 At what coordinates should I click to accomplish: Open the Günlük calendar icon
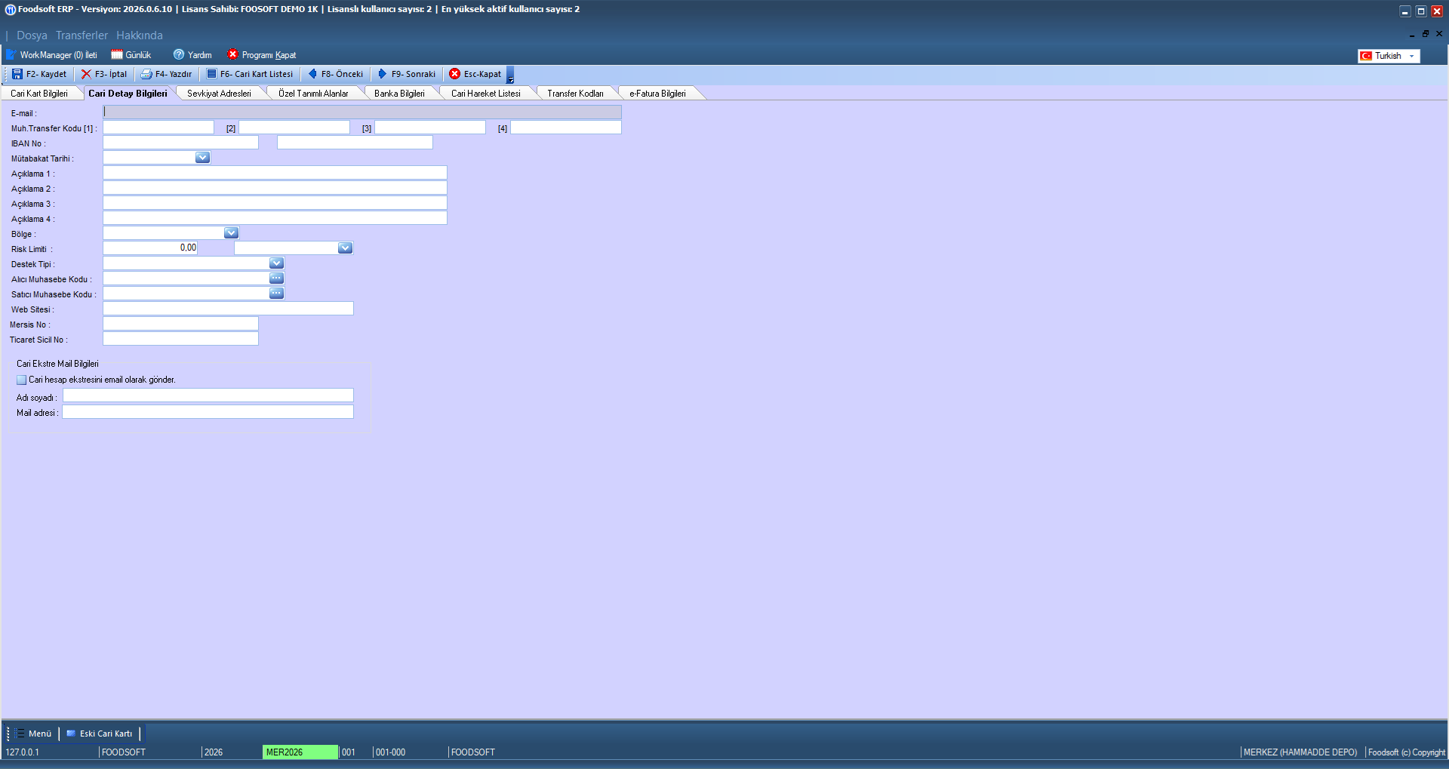tap(117, 54)
